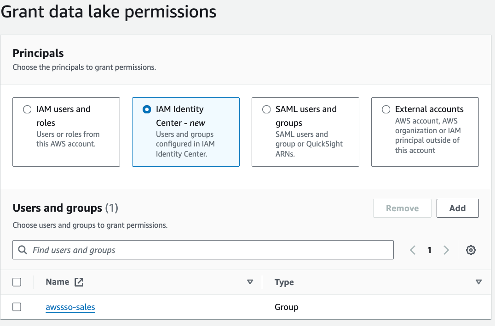Choose External accounts principal type
Screen dimensions: 495x326
pyautogui.click(x=386, y=110)
